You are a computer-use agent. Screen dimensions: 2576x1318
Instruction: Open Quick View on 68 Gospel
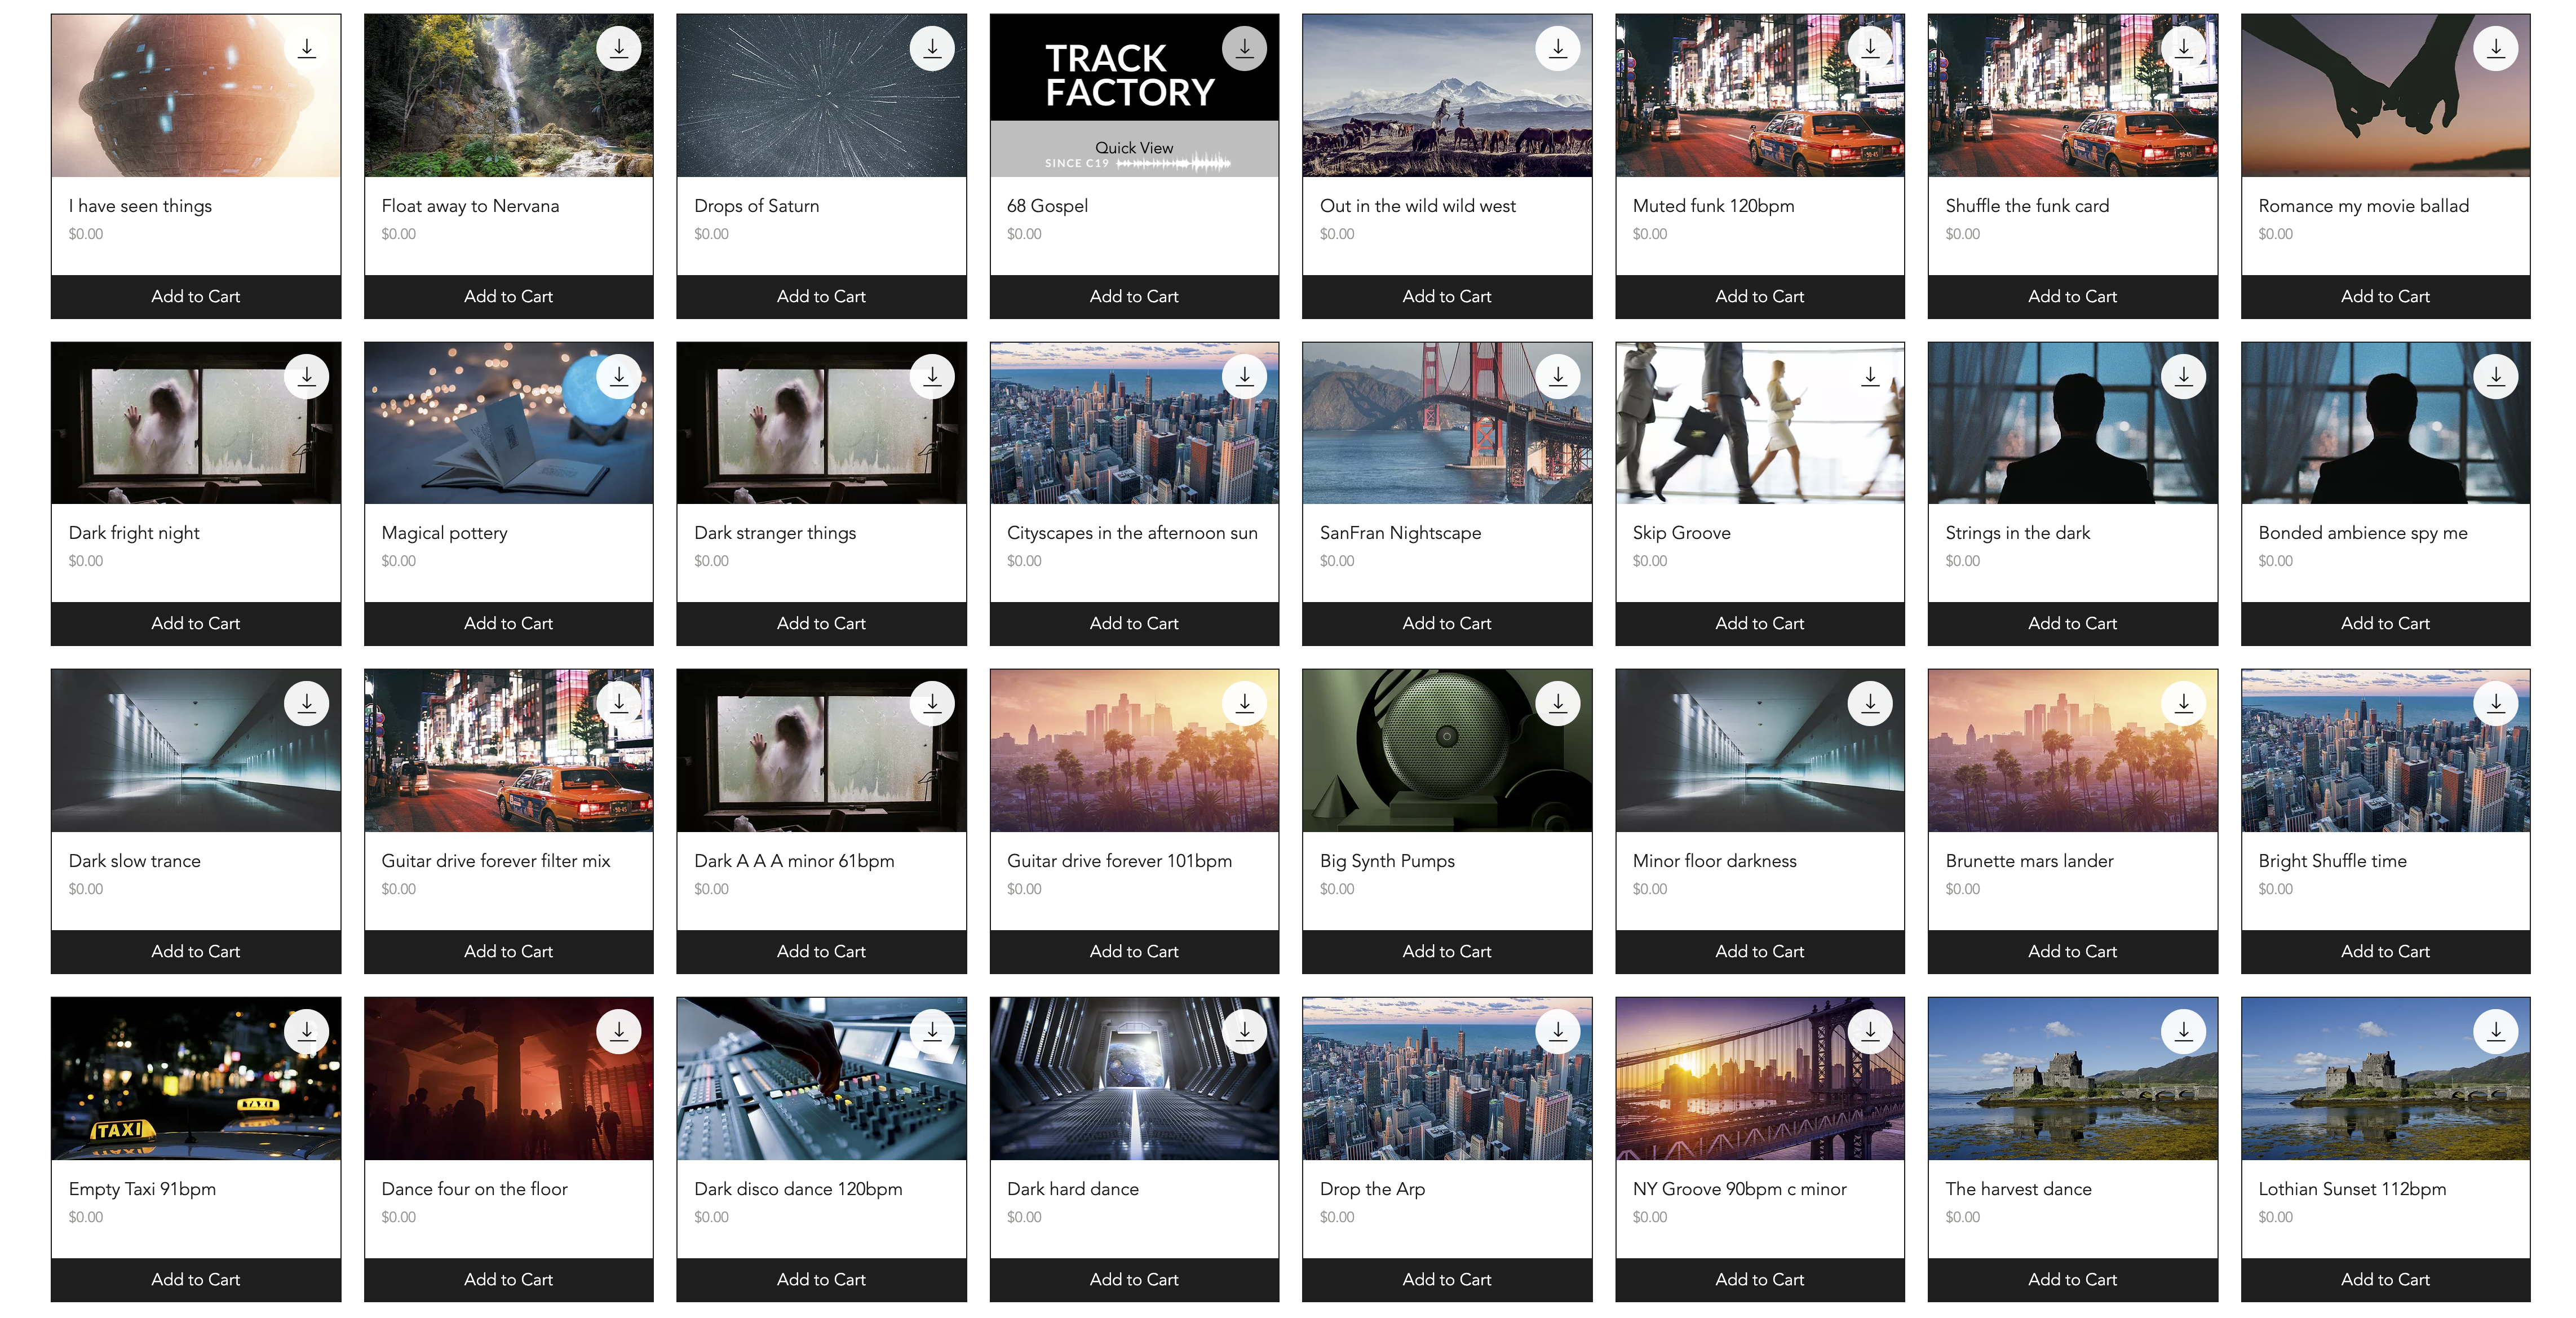[1133, 148]
